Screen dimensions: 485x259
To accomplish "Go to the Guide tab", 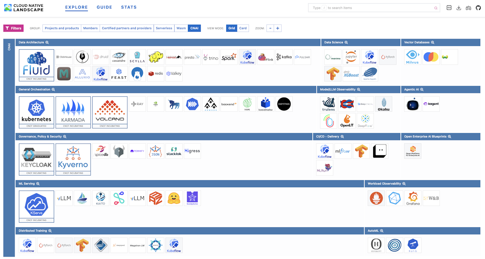I will (x=104, y=7).
